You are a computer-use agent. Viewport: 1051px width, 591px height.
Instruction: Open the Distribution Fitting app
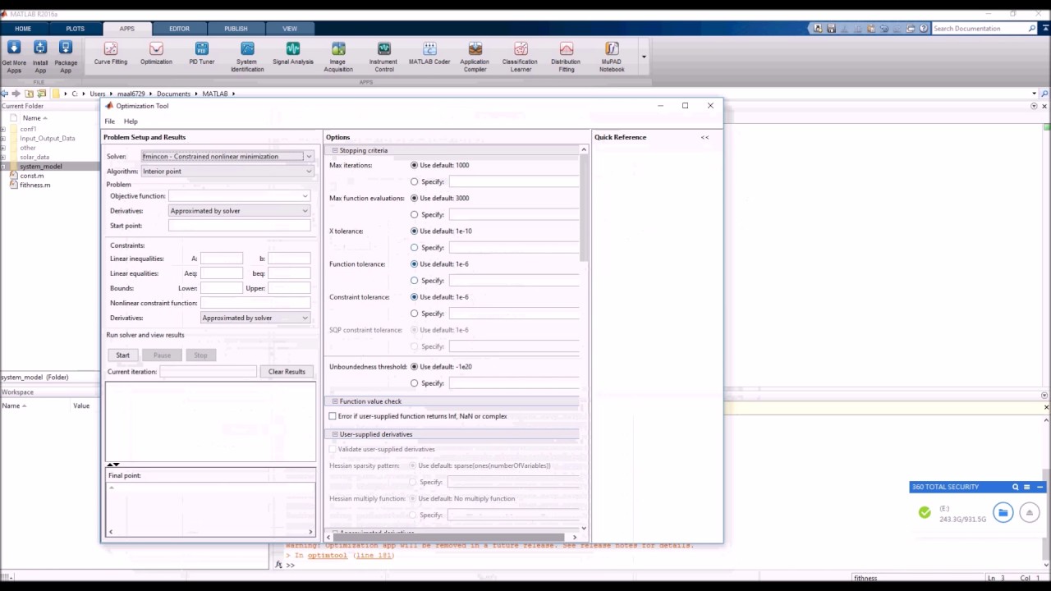tap(566, 57)
